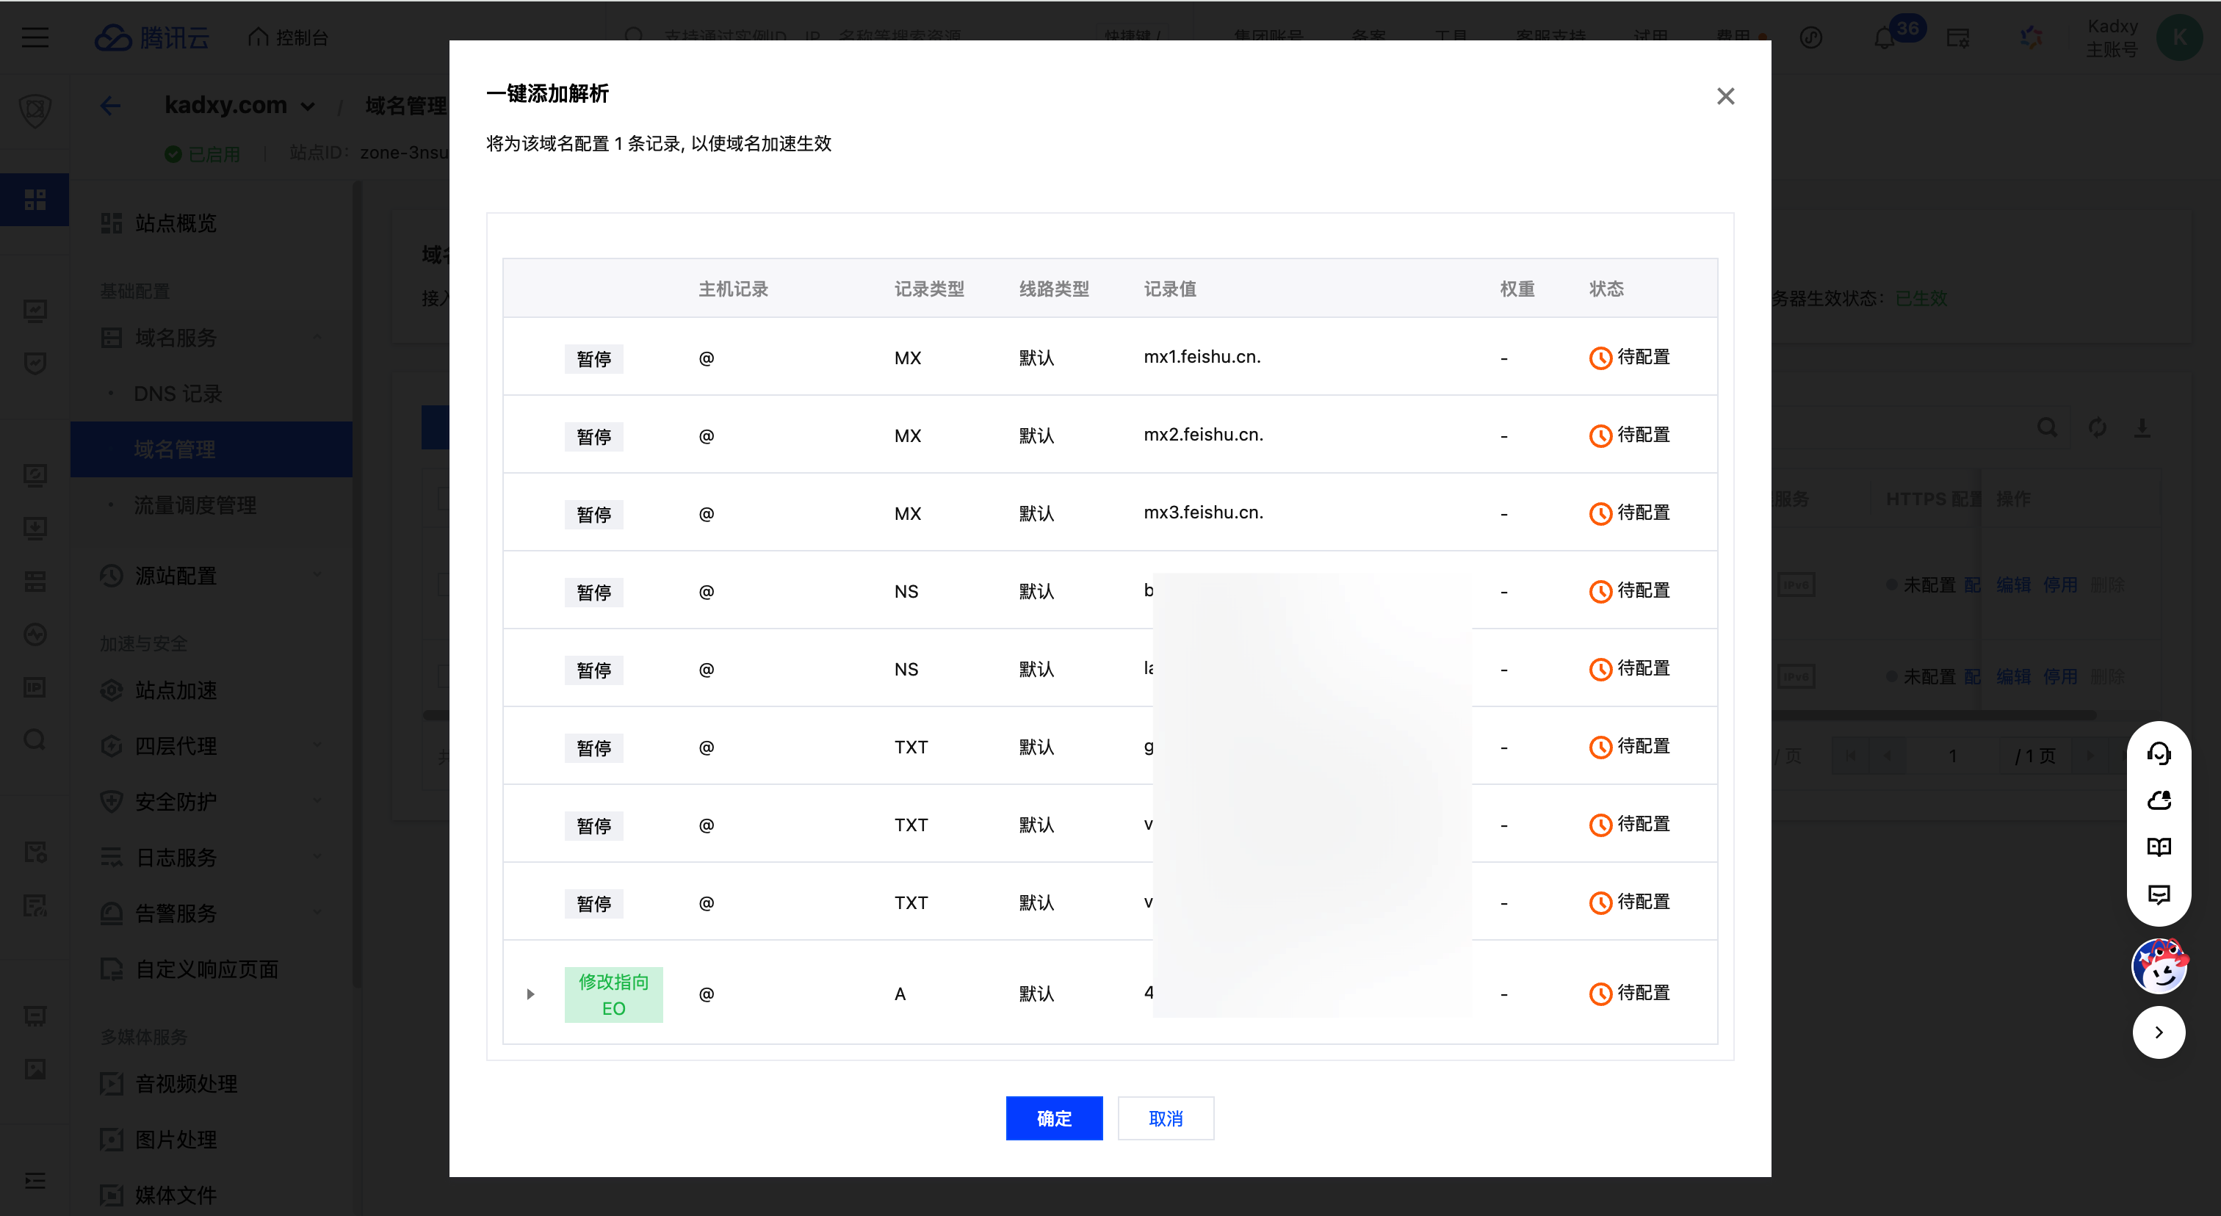
Task: Select 站点概览 in the sidebar
Action: point(175,223)
